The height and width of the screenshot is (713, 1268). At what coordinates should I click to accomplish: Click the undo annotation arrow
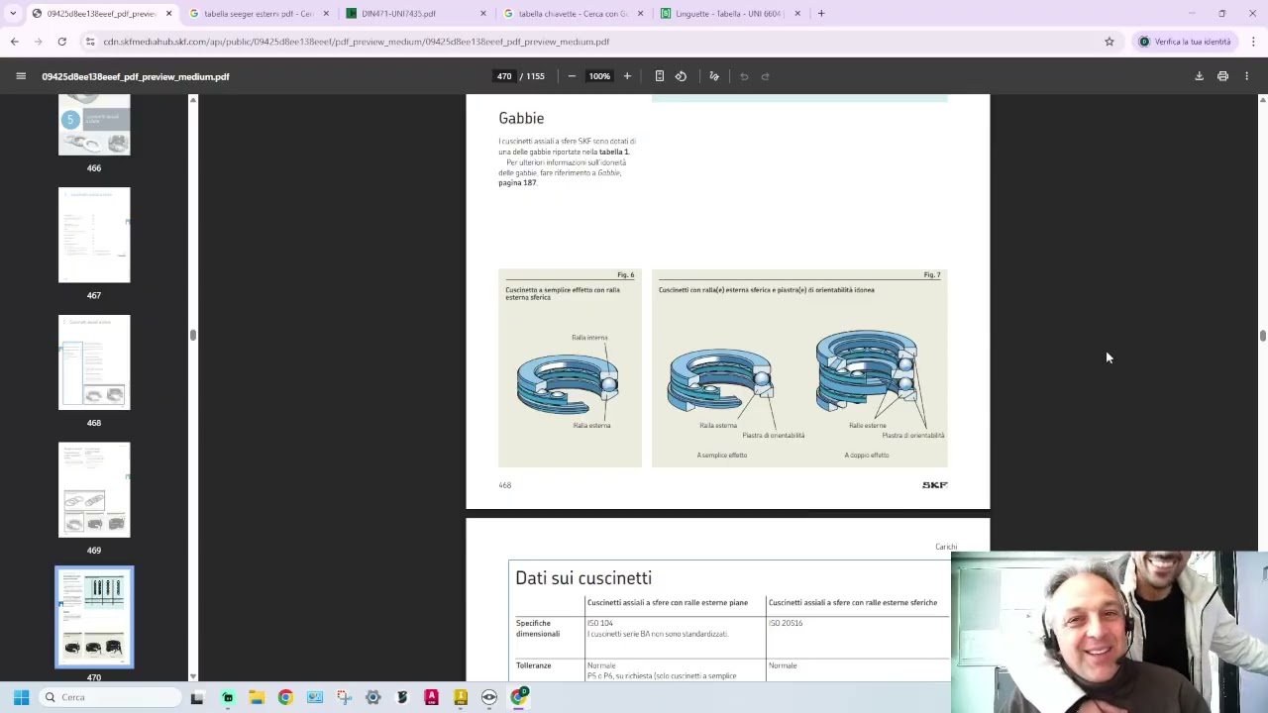744,76
